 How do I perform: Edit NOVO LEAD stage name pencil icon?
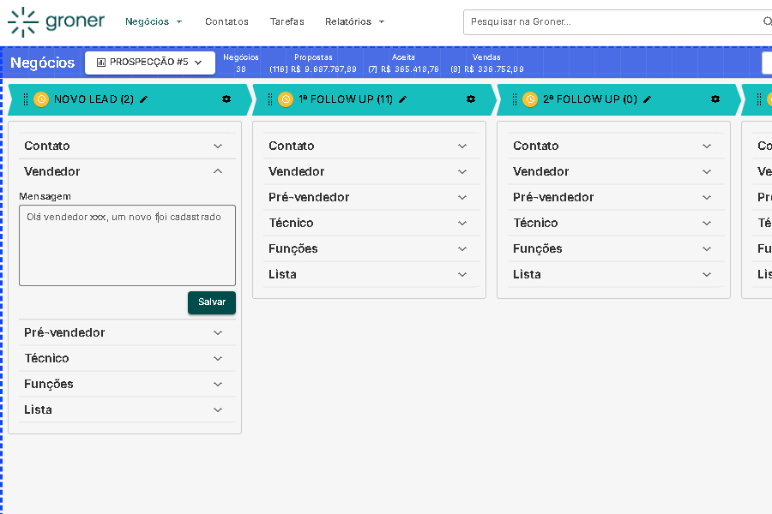[144, 99]
